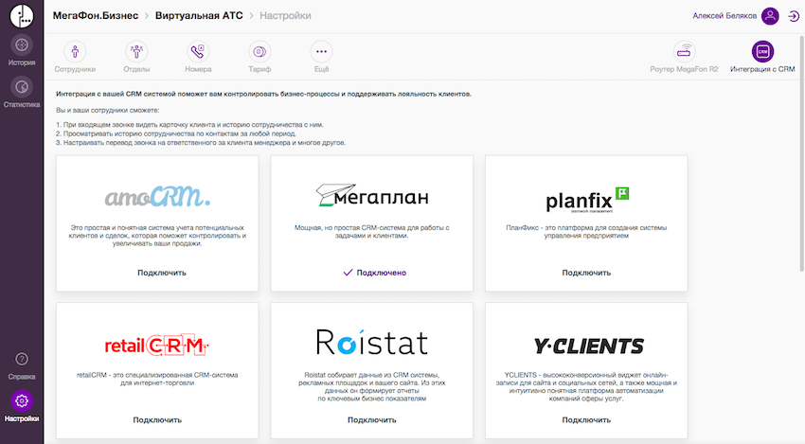The width and height of the screenshot is (805, 444).
Task: Open the История sidebar icon
Action: (x=22, y=45)
